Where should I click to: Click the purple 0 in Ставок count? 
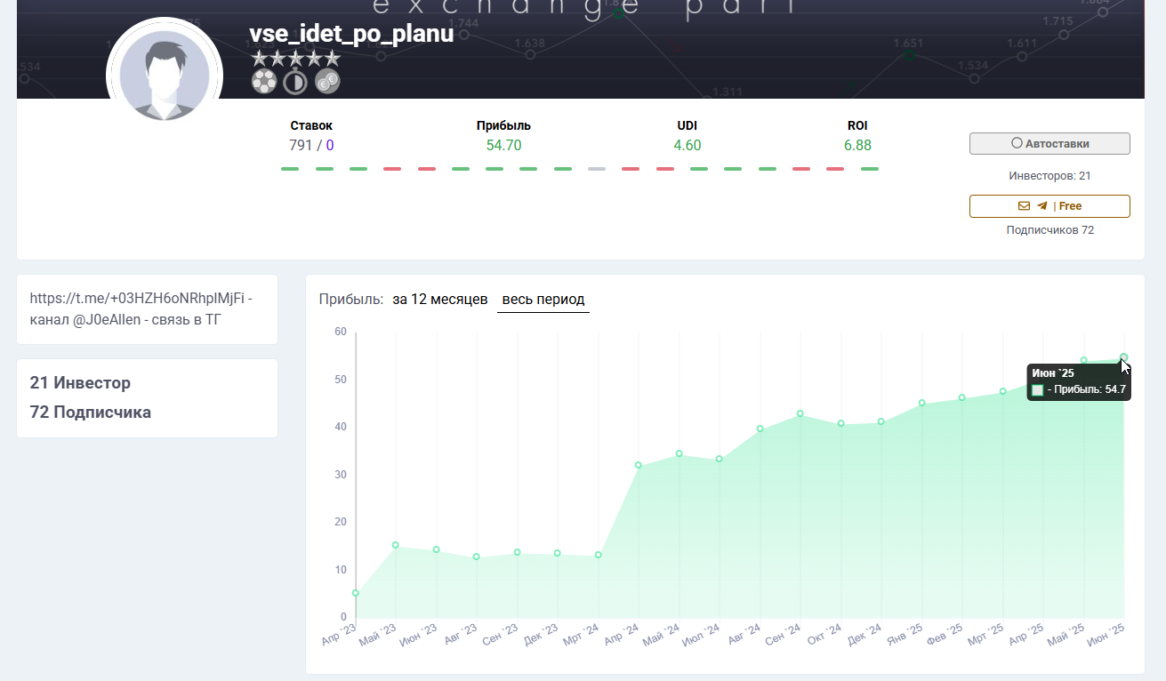(x=330, y=145)
